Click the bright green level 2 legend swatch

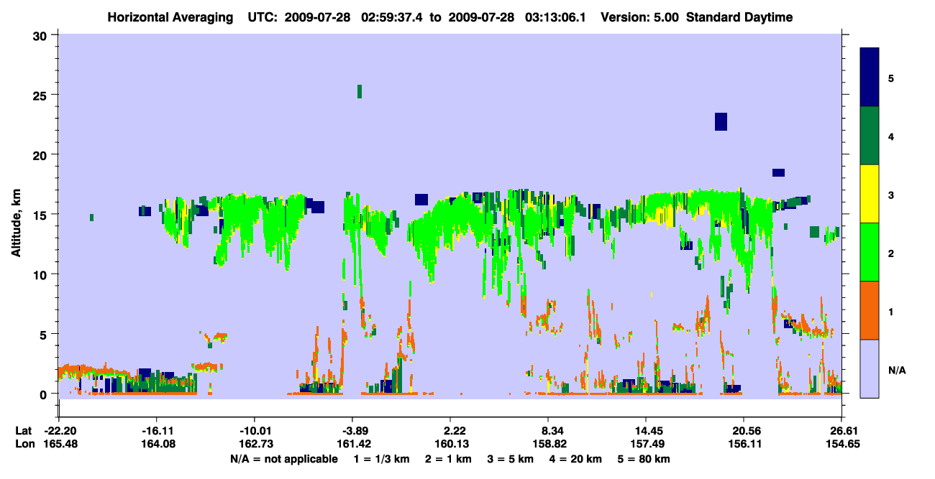[870, 252]
